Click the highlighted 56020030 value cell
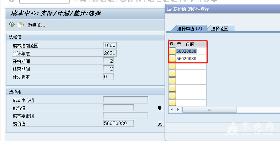 (x=191, y=51)
